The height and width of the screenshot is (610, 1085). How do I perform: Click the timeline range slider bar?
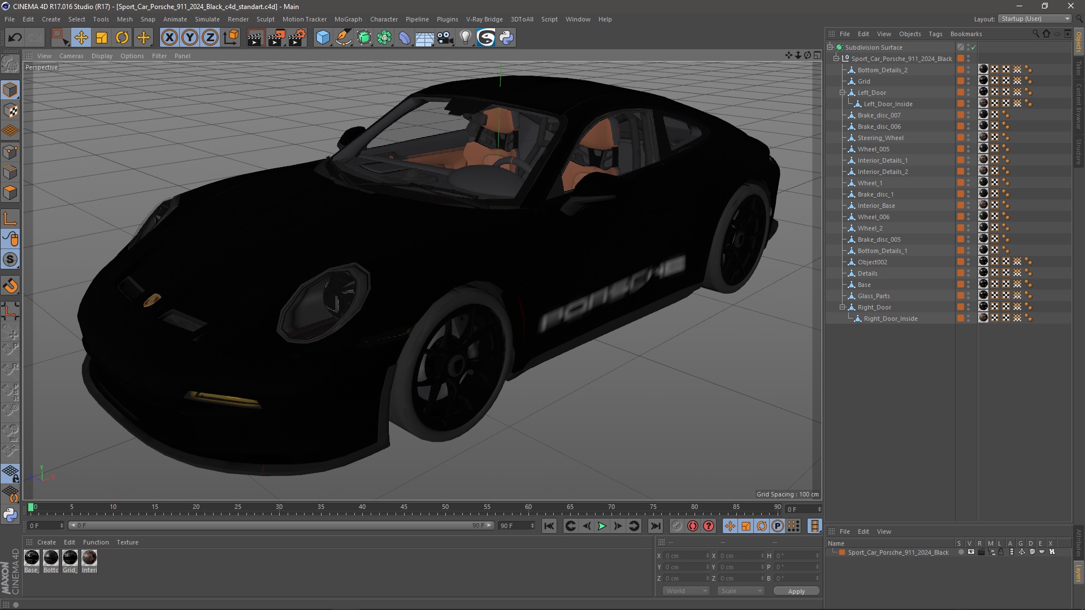281,525
